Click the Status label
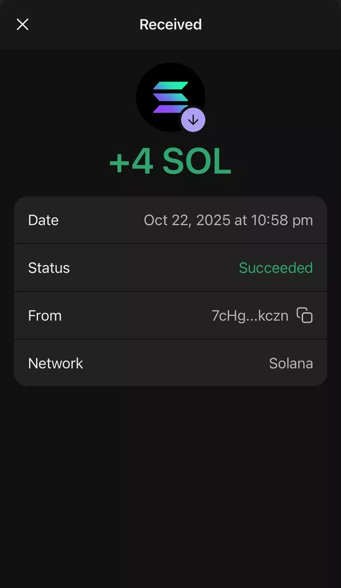Screen dimensions: 341x588 click(x=49, y=268)
